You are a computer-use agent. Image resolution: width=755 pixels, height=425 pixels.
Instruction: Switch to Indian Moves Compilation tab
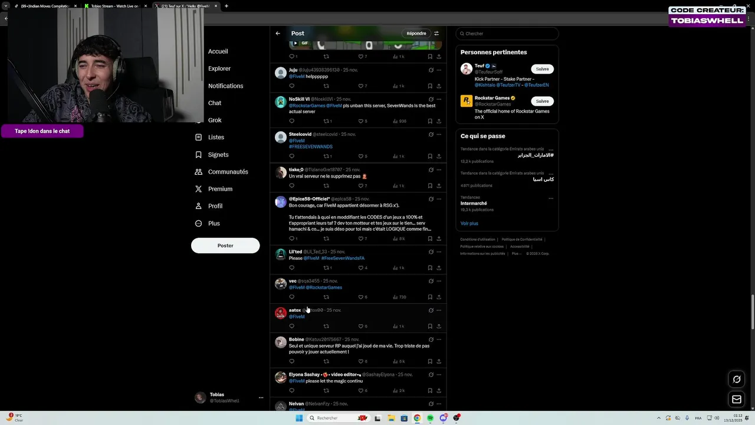pos(45,6)
